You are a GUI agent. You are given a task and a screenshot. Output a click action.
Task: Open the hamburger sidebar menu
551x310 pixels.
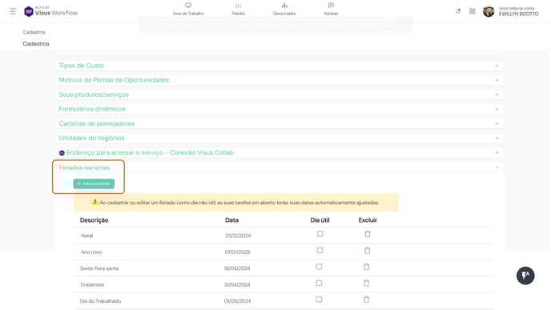tap(13, 11)
